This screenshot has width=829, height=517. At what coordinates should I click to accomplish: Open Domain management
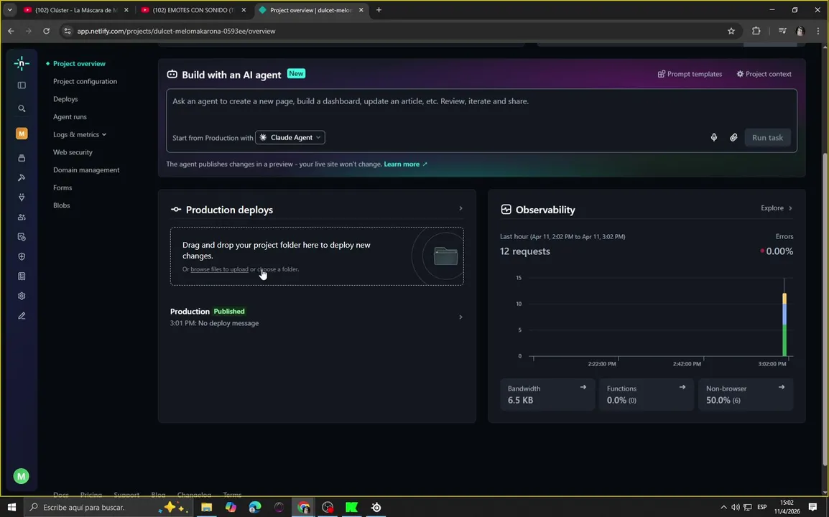pyautogui.click(x=86, y=169)
